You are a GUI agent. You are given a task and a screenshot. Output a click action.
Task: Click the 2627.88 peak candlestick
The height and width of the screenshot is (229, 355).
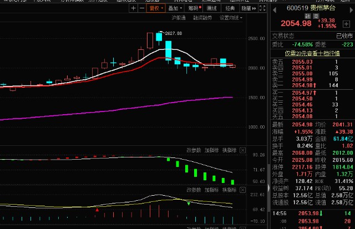pos(160,37)
